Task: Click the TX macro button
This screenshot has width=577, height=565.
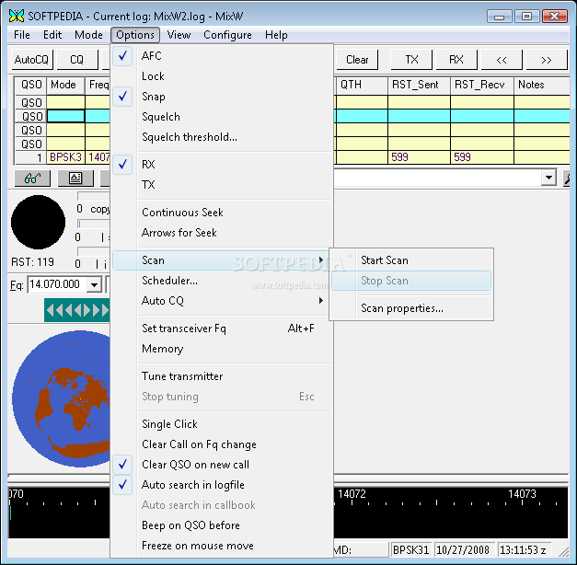Action: (x=411, y=60)
